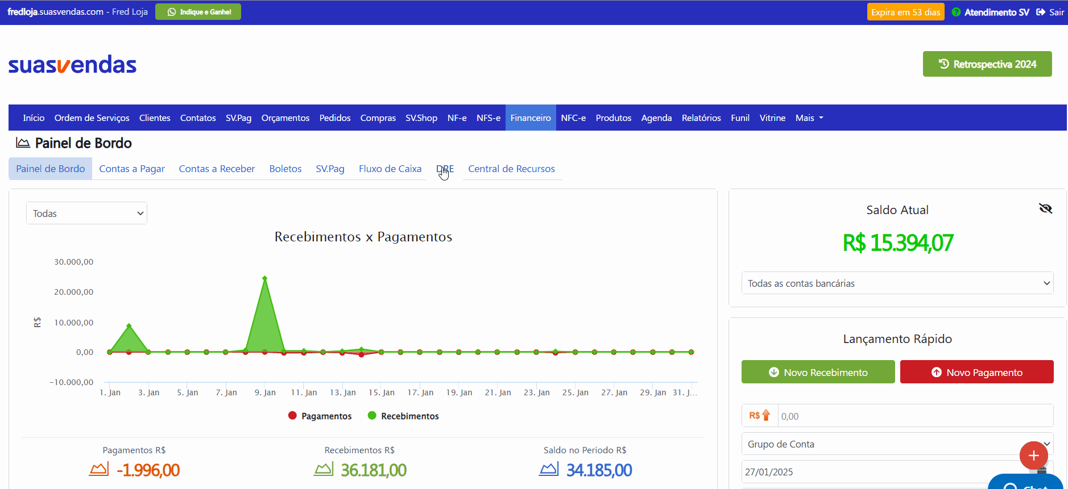The image size is (1068, 489).
Task: Open NF-e menu
Action: coord(457,118)
